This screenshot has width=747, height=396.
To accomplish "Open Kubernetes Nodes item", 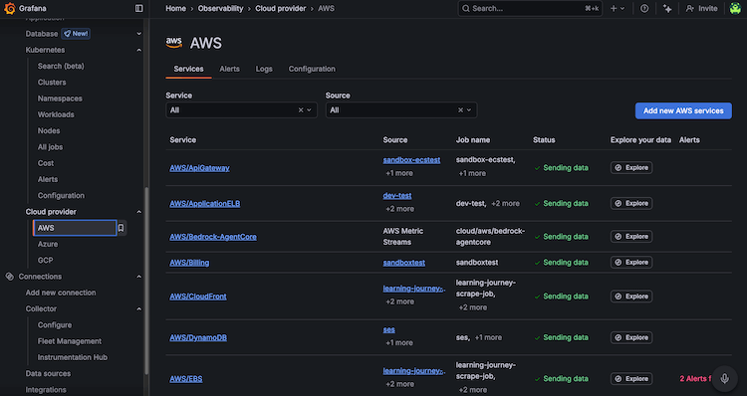I will 49,131.
